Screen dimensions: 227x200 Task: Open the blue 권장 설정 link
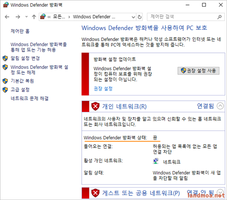click(x=103, y=88)
